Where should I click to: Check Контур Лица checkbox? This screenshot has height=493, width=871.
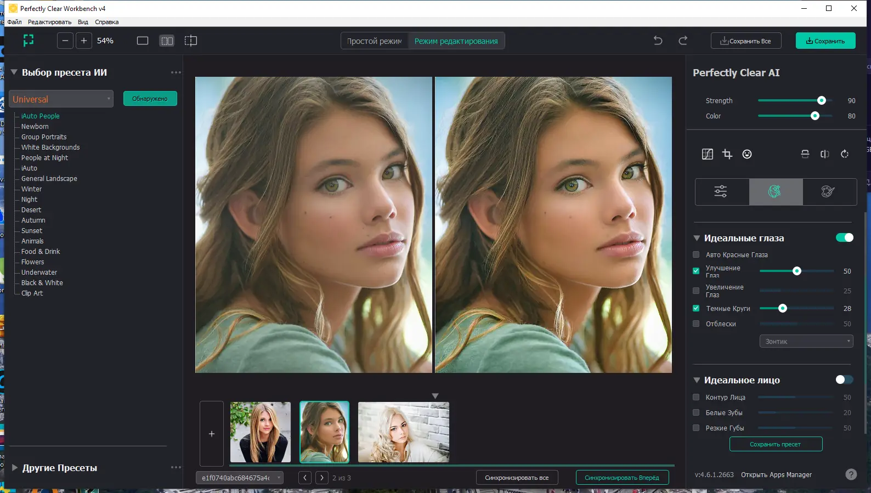tap(696, 397)
